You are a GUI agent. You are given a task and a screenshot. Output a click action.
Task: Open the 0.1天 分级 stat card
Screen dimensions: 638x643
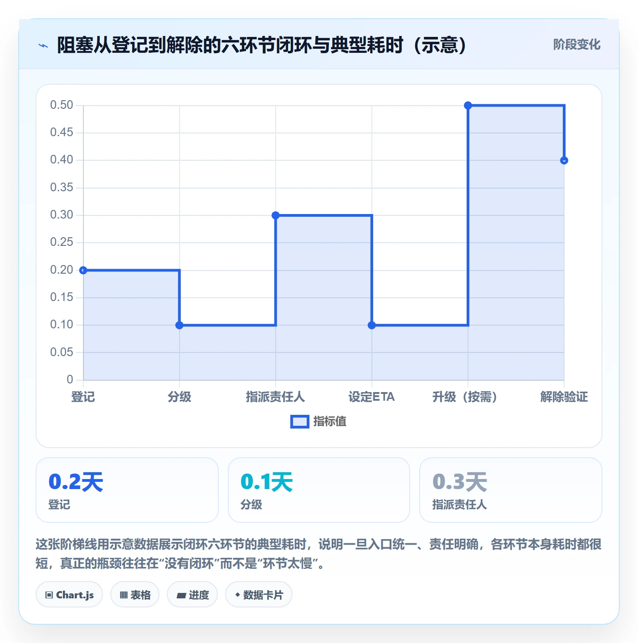click(x=319, y=490)
